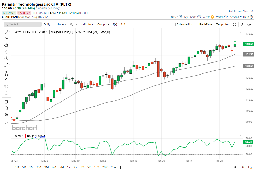Click the Alerts link
The height and width of the screenshot is (179, 259).
click(206, 17)
